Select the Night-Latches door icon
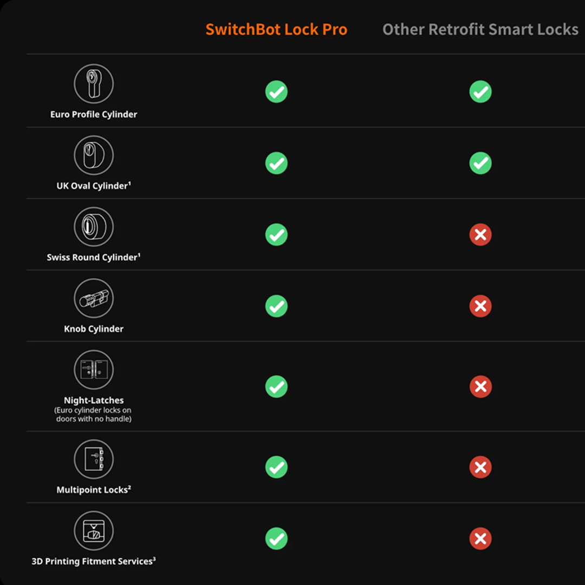The height and width of the screenshot is (585, 585). point(94,370)
